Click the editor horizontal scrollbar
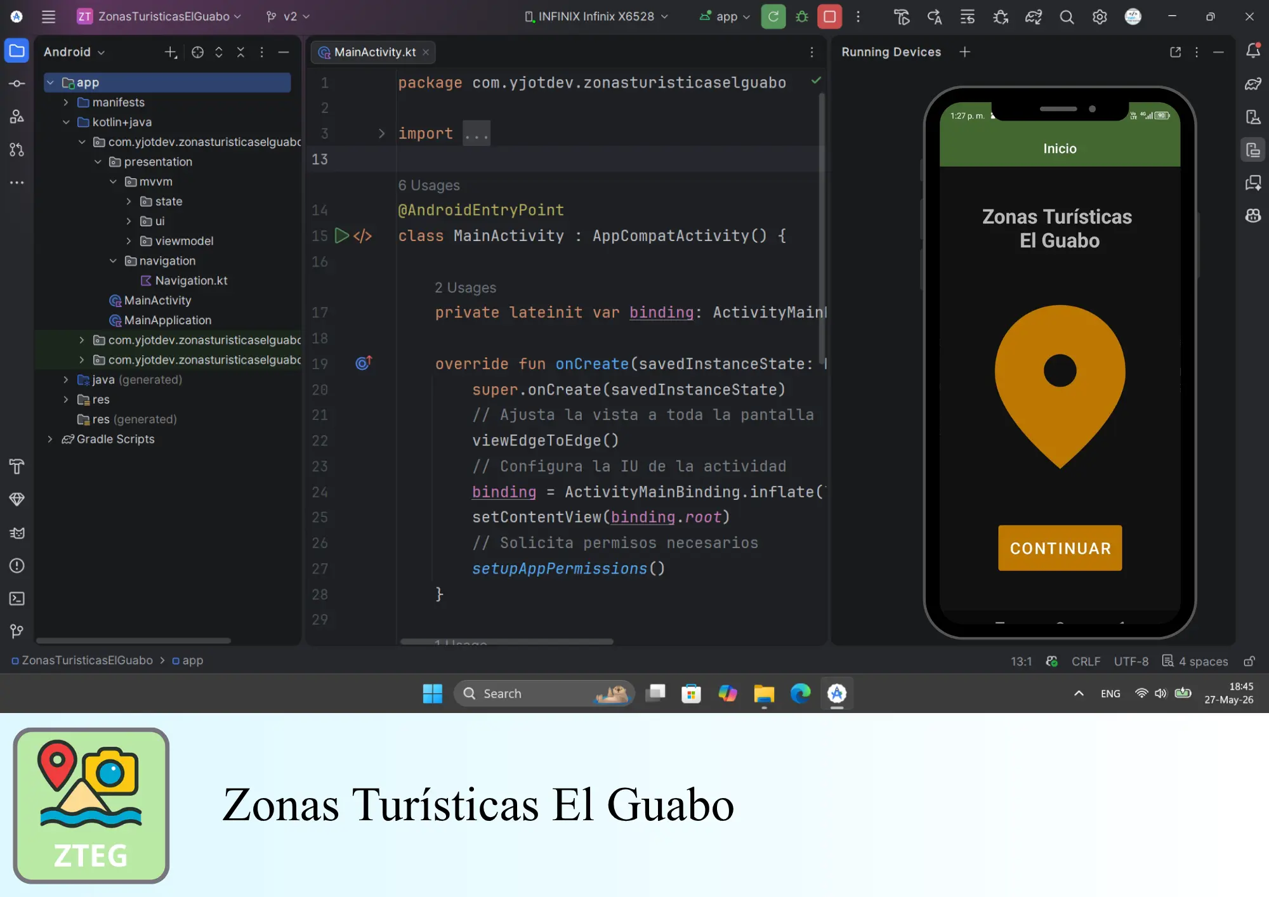 (506, 641)
